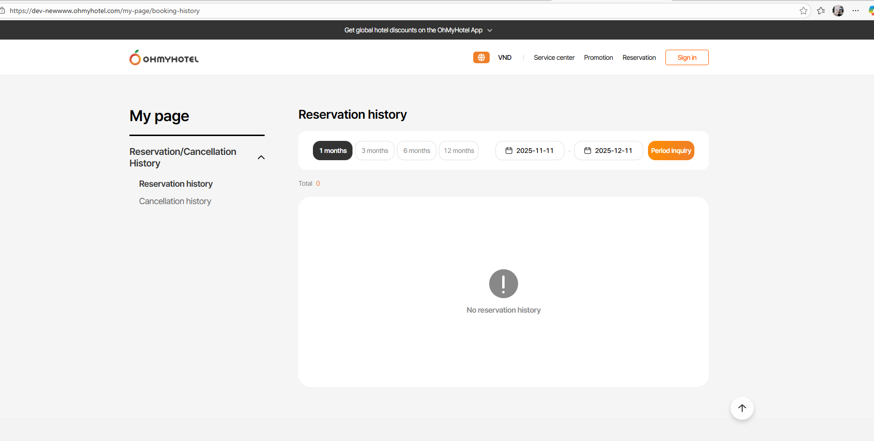This screenshot has width=874, height=441.
Task: Select the 3 months period filter
Action: (x=375, y=151)
